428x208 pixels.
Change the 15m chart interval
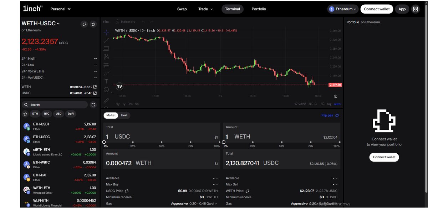point(106,22)
